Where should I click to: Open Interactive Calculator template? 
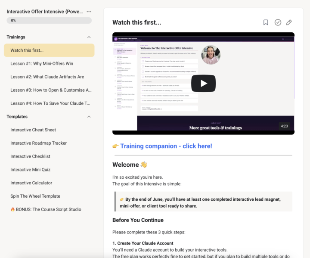pyautogui.click(x=49, y=183)
